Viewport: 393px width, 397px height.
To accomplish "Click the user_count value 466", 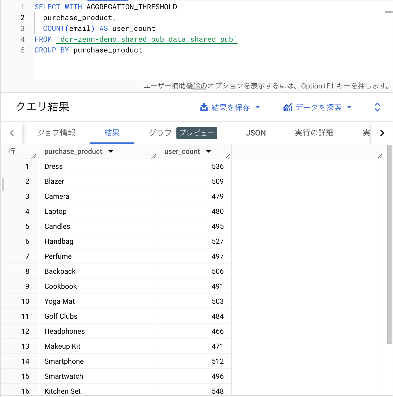I will [217, 331].
